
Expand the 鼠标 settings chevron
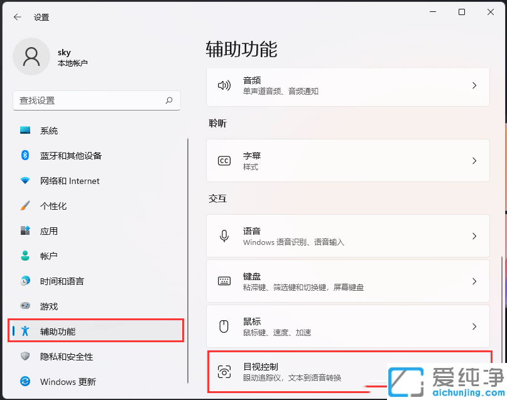tap(475, 326)
